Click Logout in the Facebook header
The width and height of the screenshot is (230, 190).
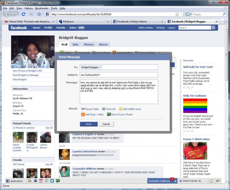171,28
